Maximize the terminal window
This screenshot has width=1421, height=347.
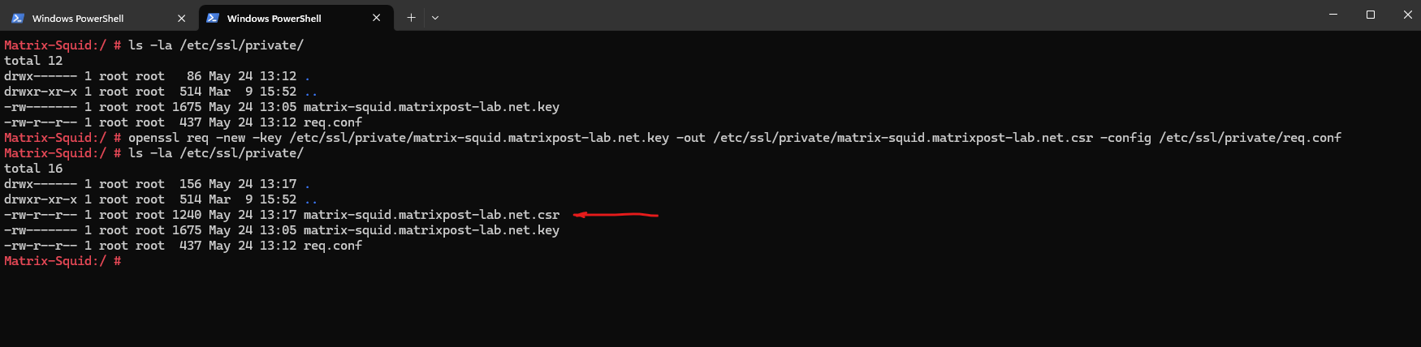pyautogui.click(x=1371, y=15)
